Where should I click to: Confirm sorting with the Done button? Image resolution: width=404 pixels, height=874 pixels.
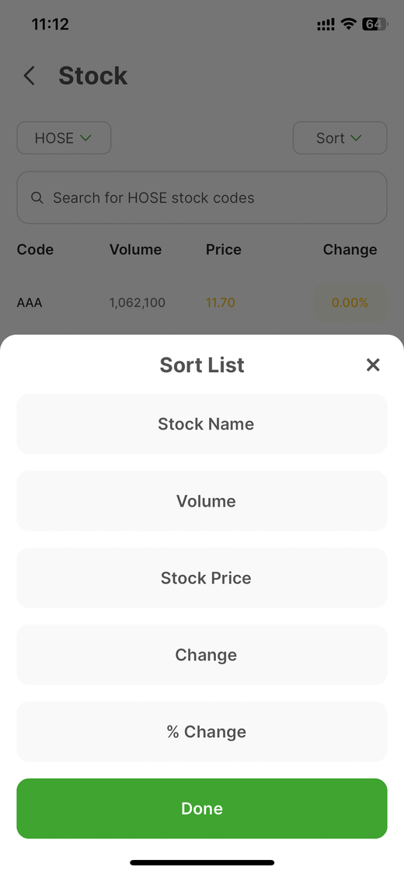pyautogui.click(x=202, y=808)
